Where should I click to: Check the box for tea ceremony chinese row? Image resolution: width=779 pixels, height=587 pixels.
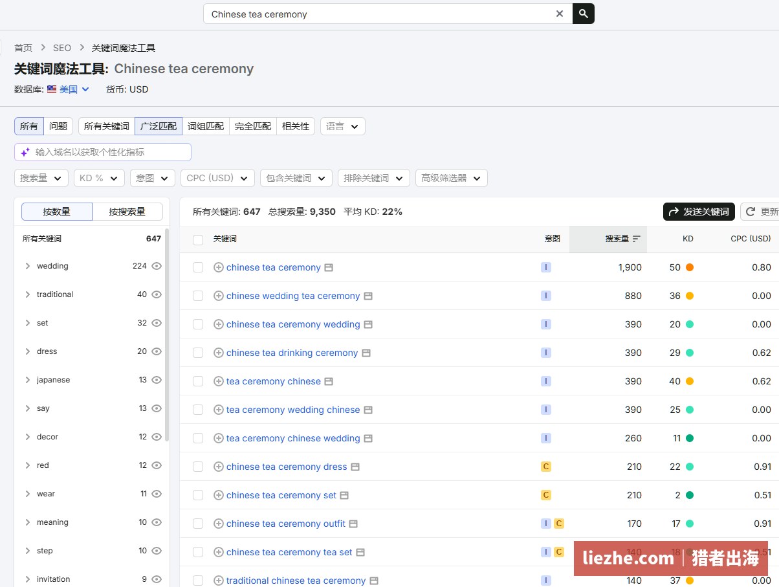[x=198, y=381]
